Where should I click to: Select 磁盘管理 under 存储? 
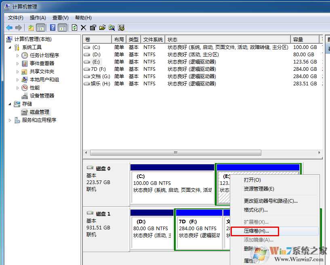(x=40, y=112)
